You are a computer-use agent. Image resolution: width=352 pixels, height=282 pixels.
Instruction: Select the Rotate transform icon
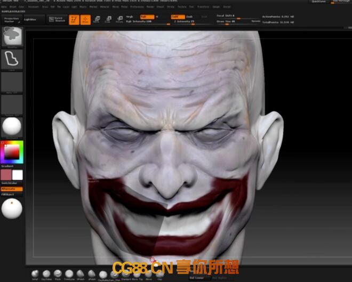tap(119, 20)
